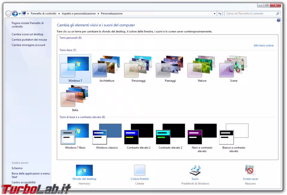
Task: Apply the Windows classico theme
Action: (107, 136)
